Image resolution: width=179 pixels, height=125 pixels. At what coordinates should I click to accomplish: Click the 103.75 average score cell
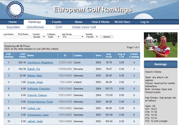coord(109,89)
